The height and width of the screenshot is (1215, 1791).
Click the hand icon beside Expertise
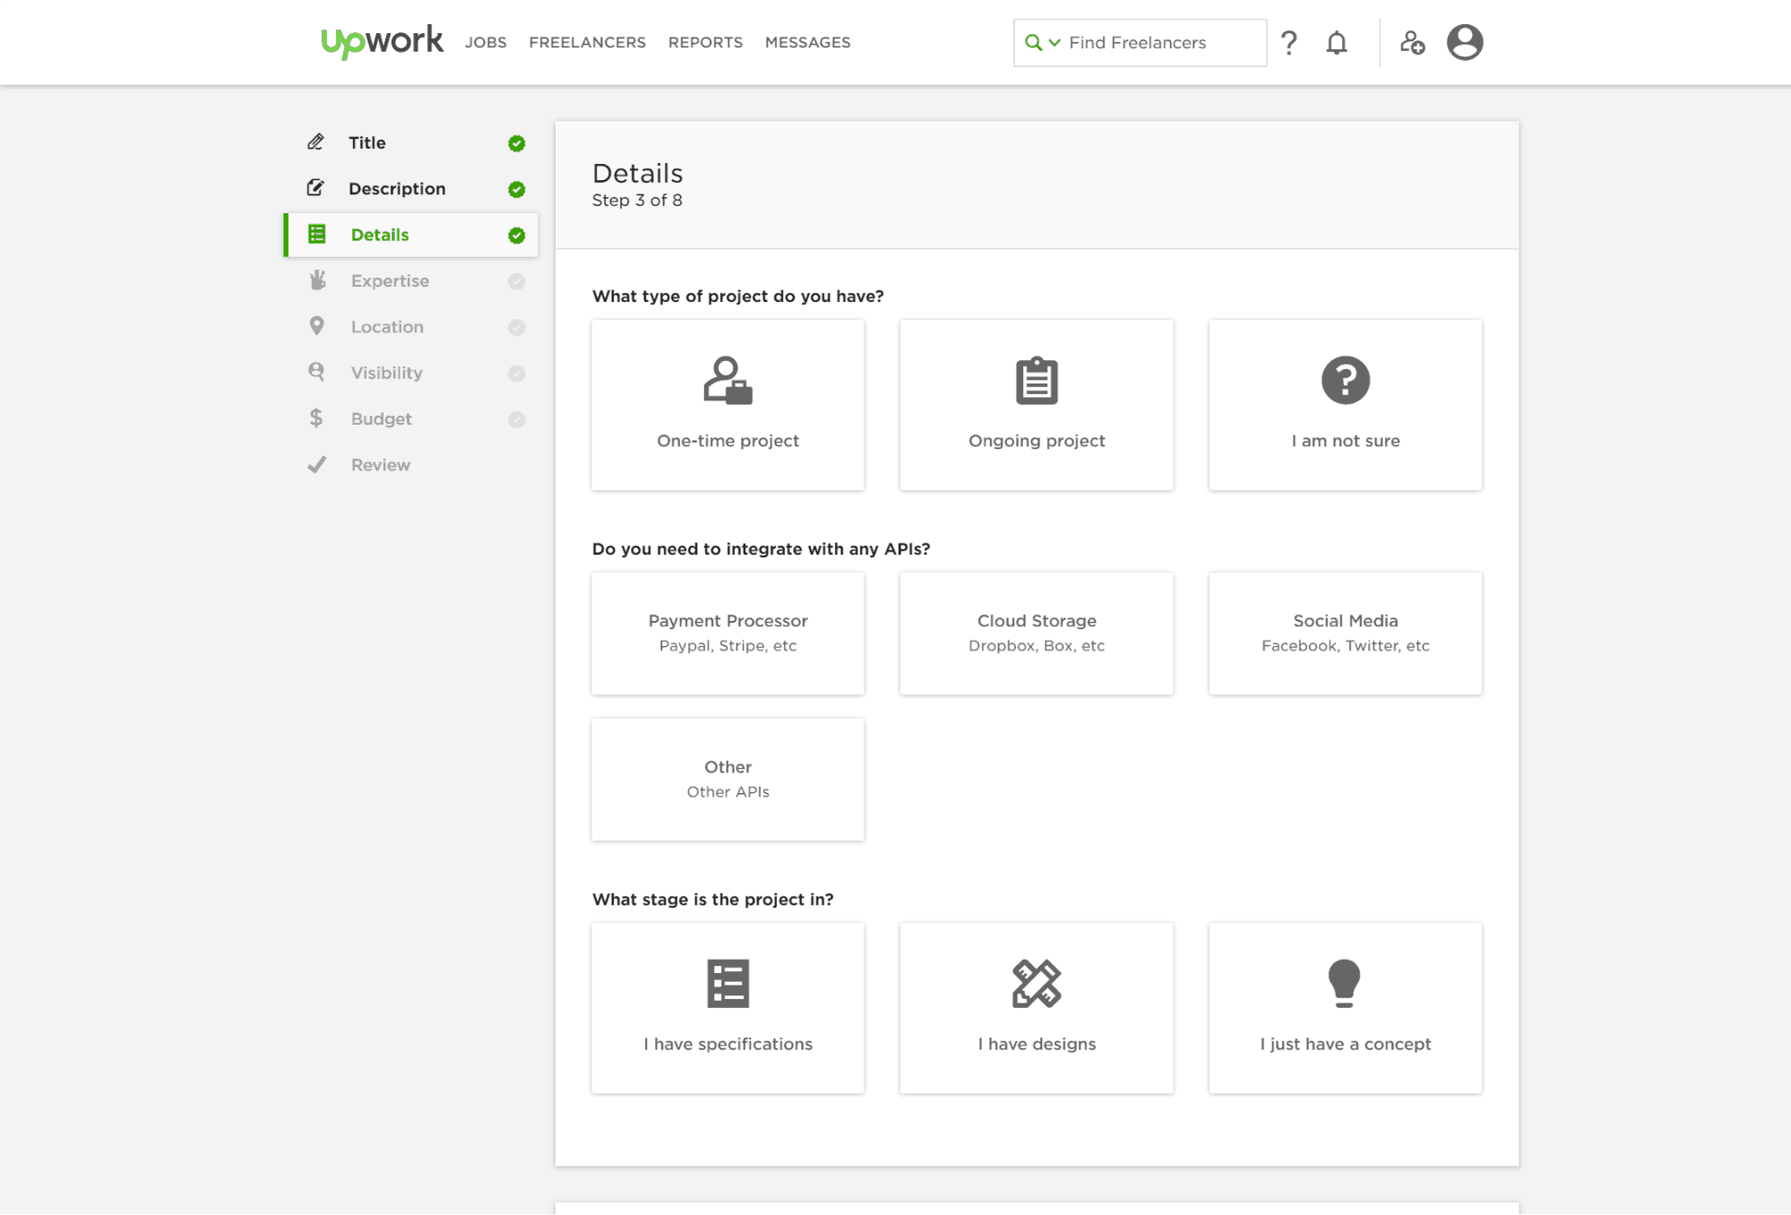point(316,280)
